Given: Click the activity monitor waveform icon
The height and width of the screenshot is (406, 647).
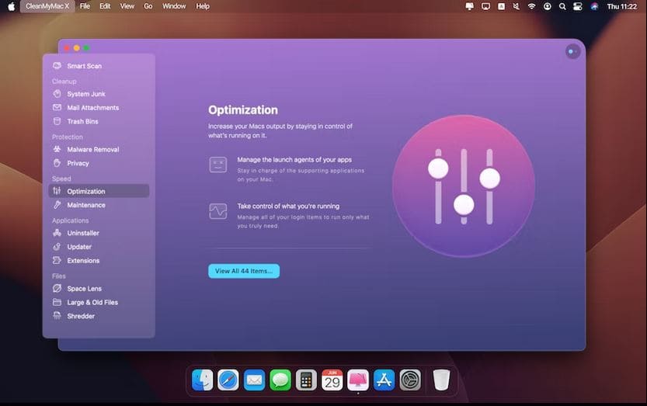Looking at the screenshot, I should [x=217, y=211].
